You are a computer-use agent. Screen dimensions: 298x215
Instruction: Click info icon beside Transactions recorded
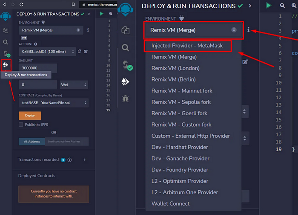coord(69,160)
